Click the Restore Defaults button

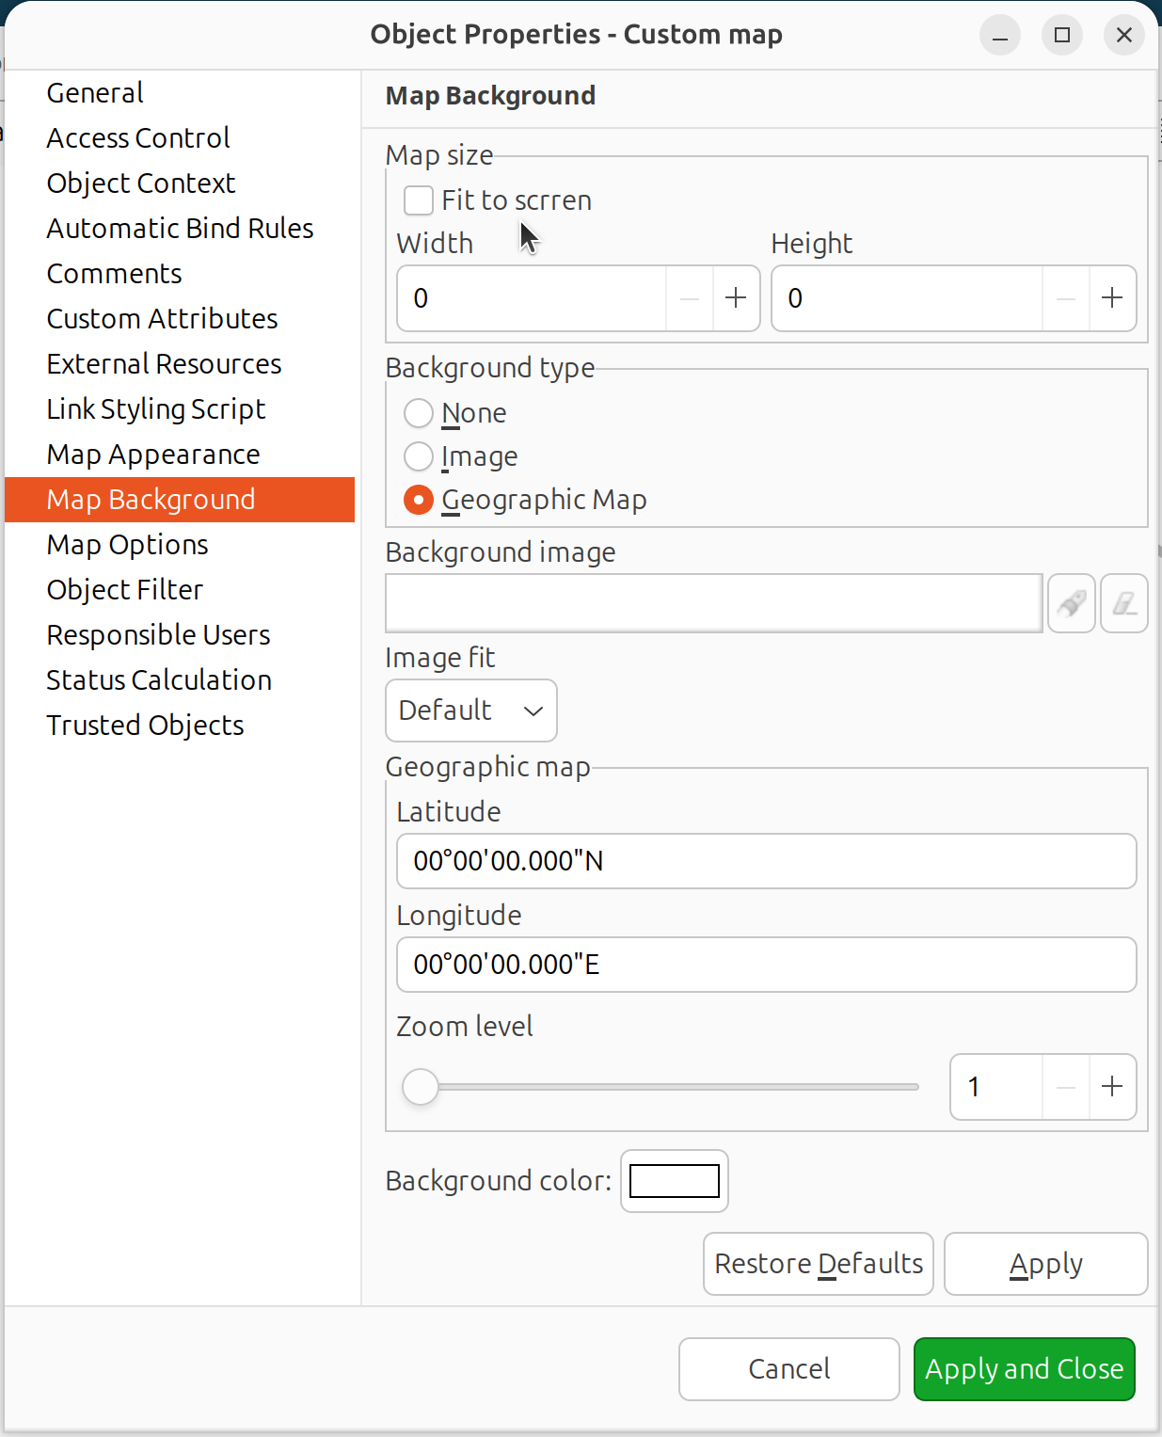coord(818,1264)
